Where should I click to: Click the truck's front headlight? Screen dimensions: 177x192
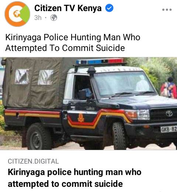[x=138, y=115]
